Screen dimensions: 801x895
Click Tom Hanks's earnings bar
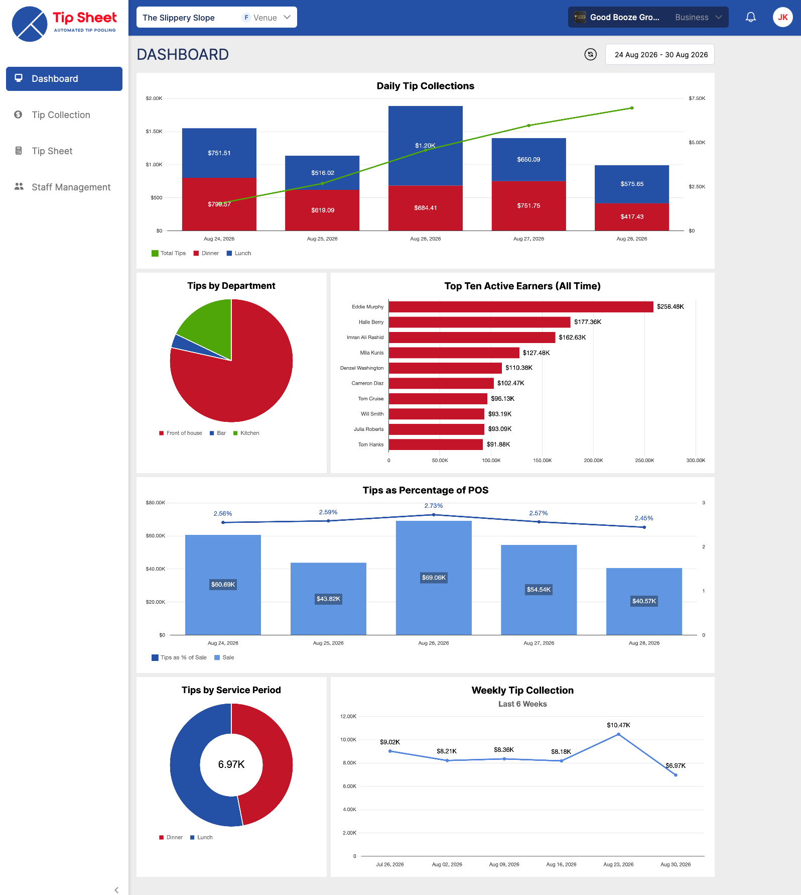(436, 444)
